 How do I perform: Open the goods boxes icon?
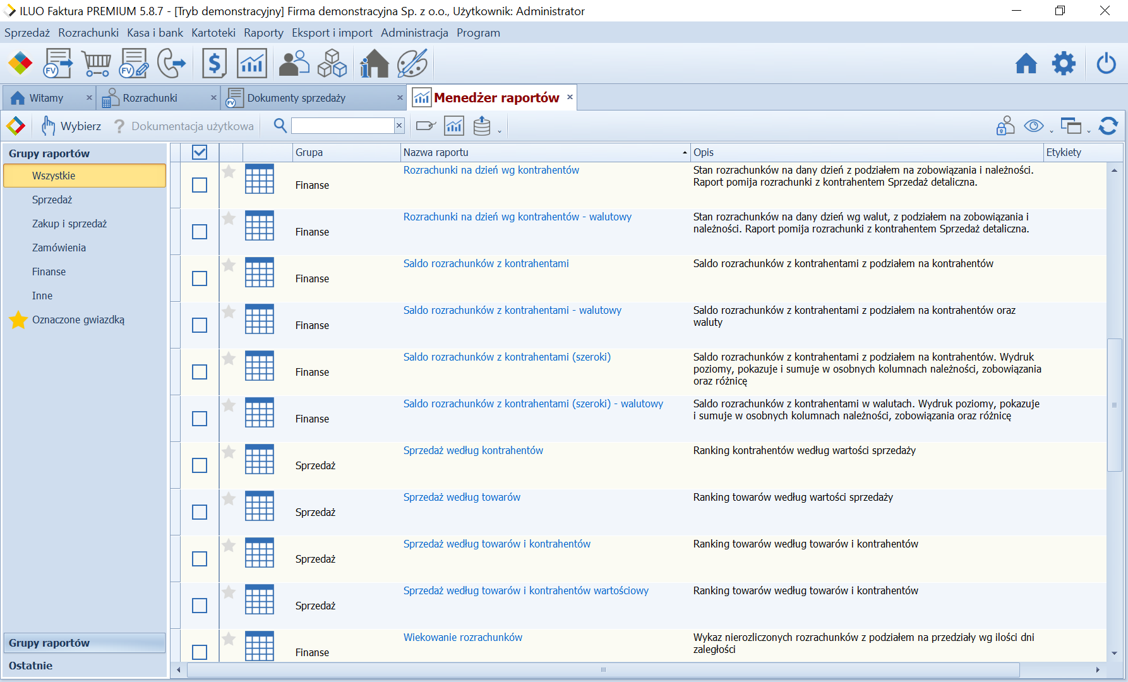(332, 63)
